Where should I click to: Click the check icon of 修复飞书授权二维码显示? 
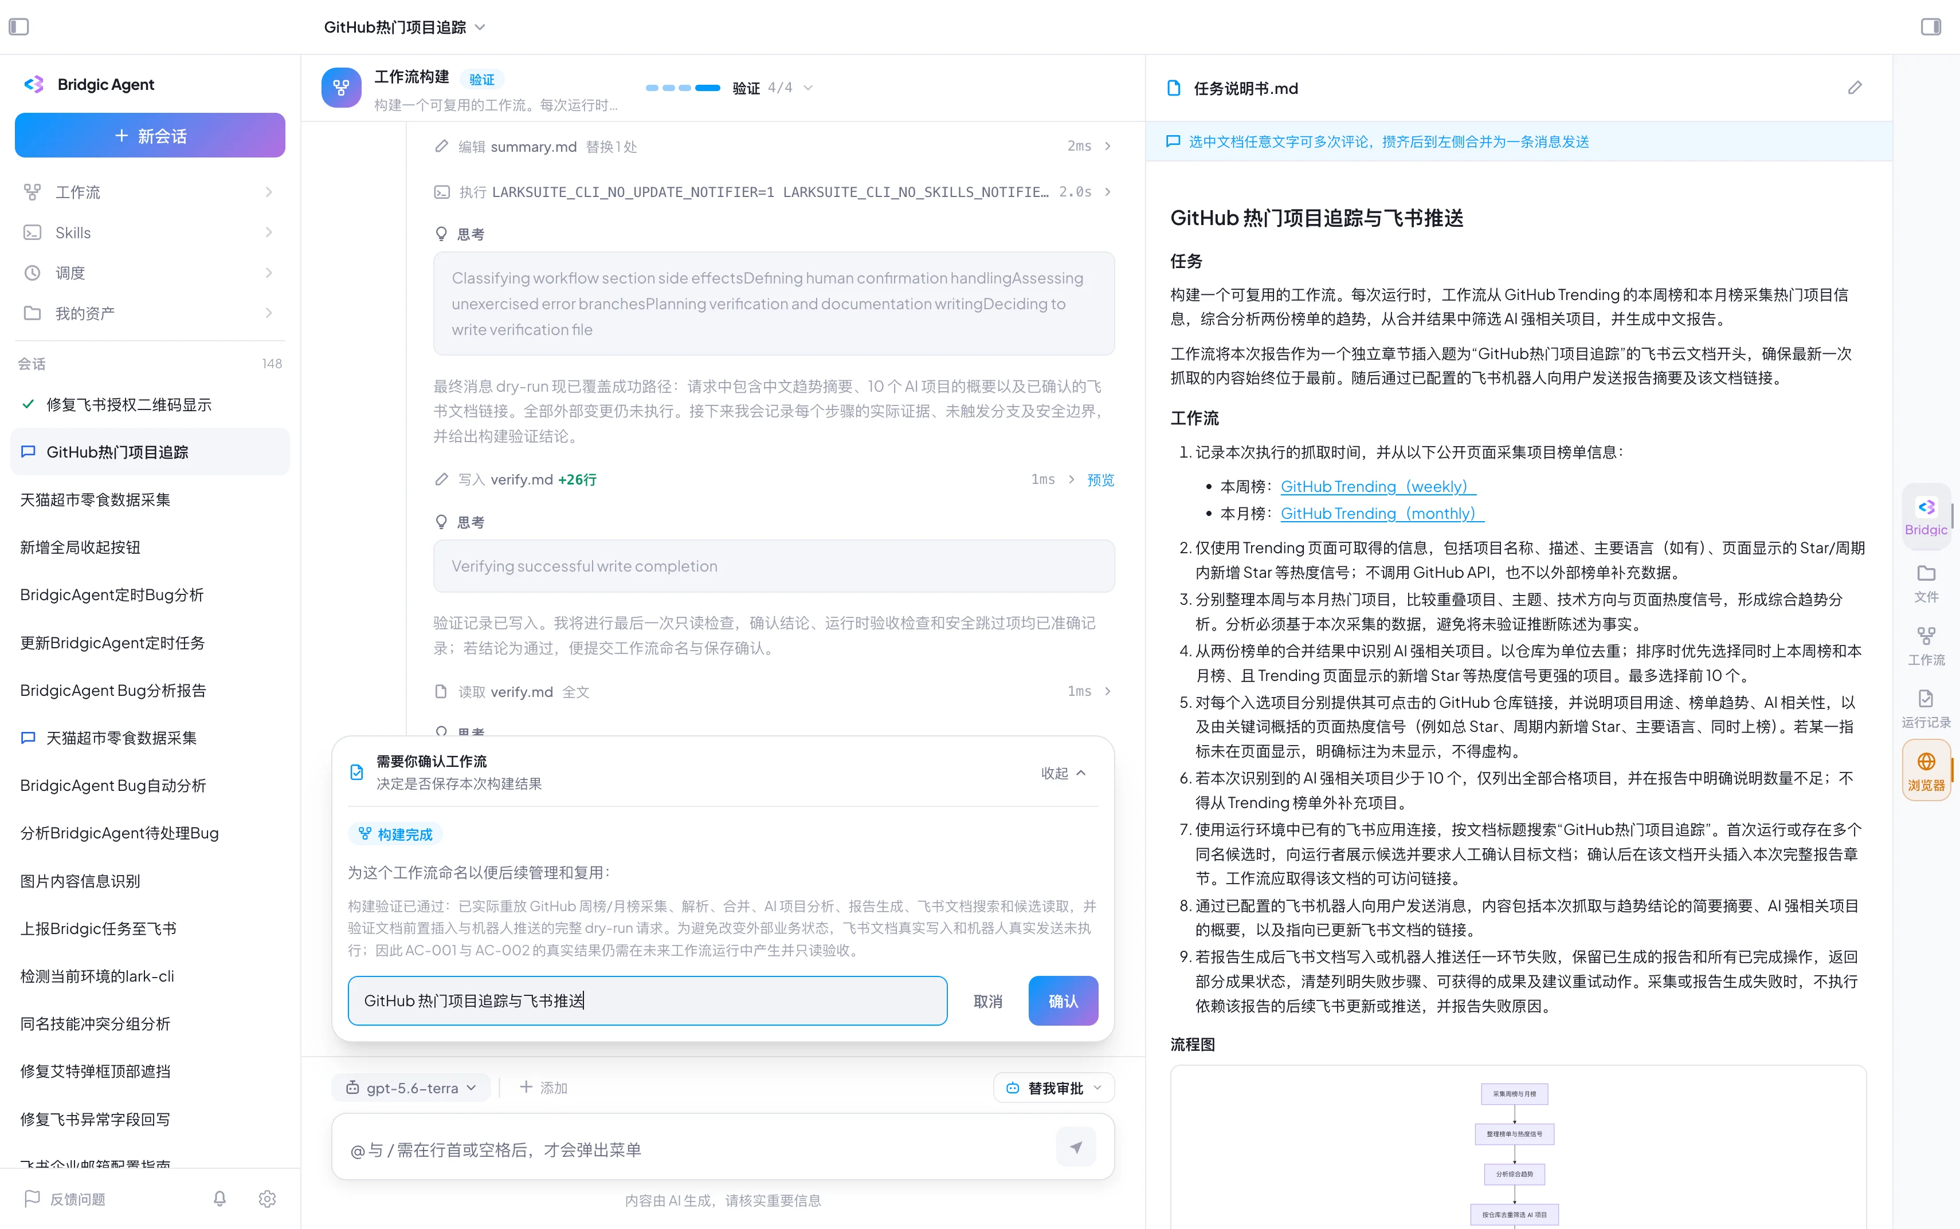point(28,404)
